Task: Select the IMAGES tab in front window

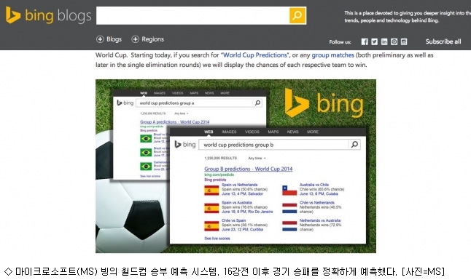Action: (x=229, y=132)
